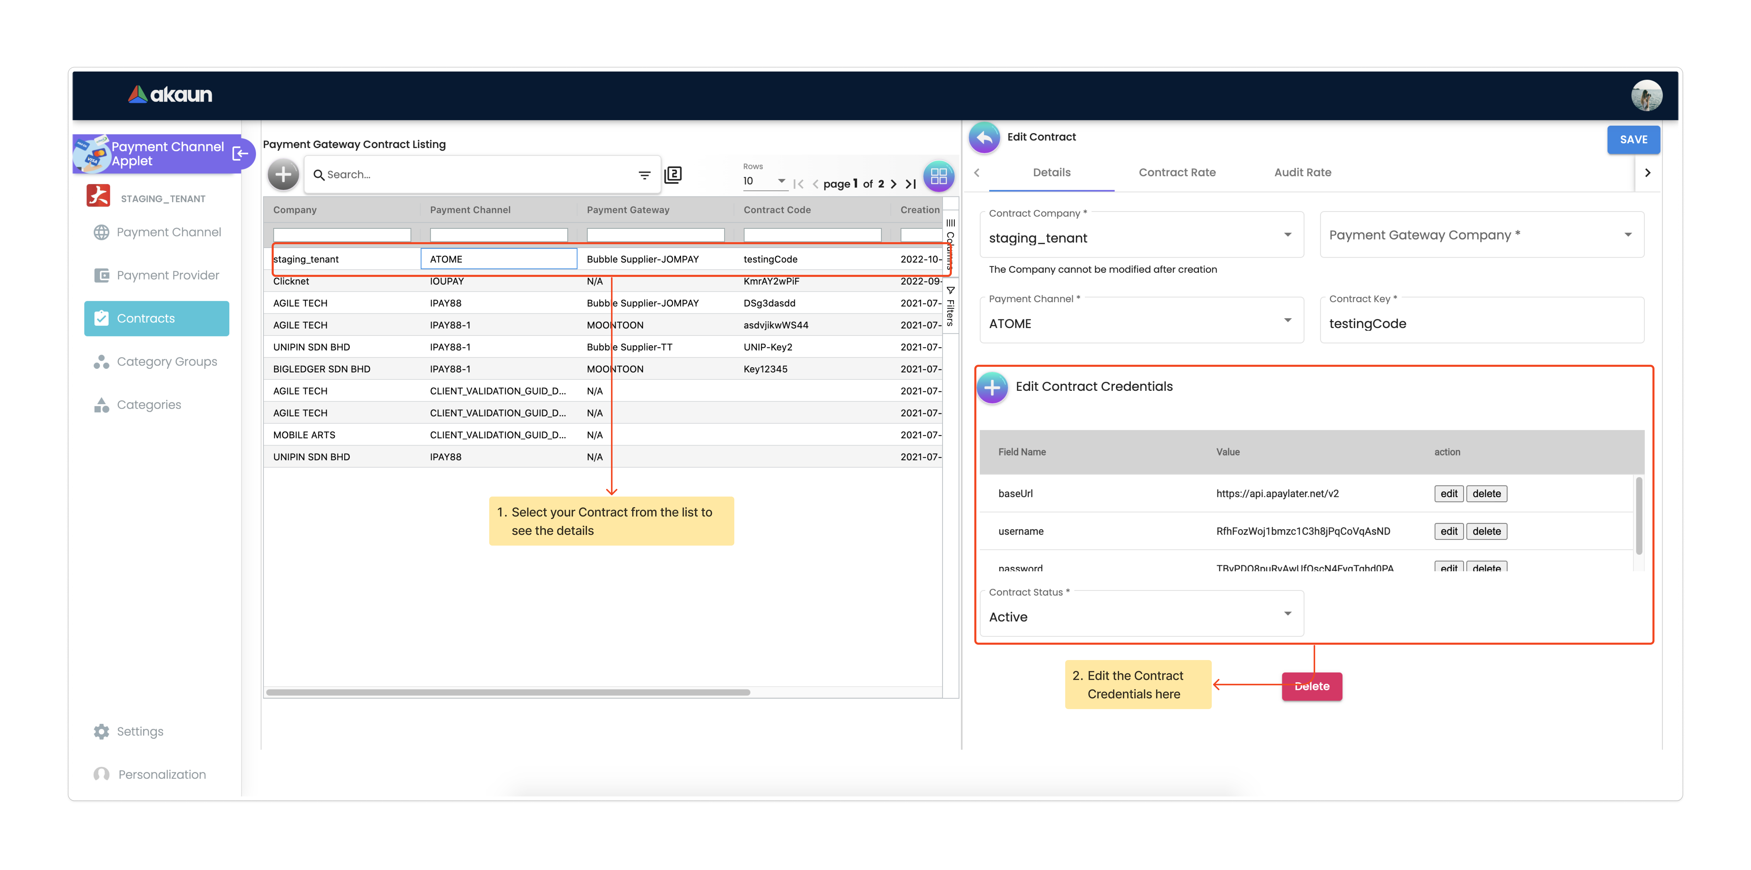Click the exit applet icon in sidebar
Viewport: 1751px width, 870px height.
pos(240,154)
